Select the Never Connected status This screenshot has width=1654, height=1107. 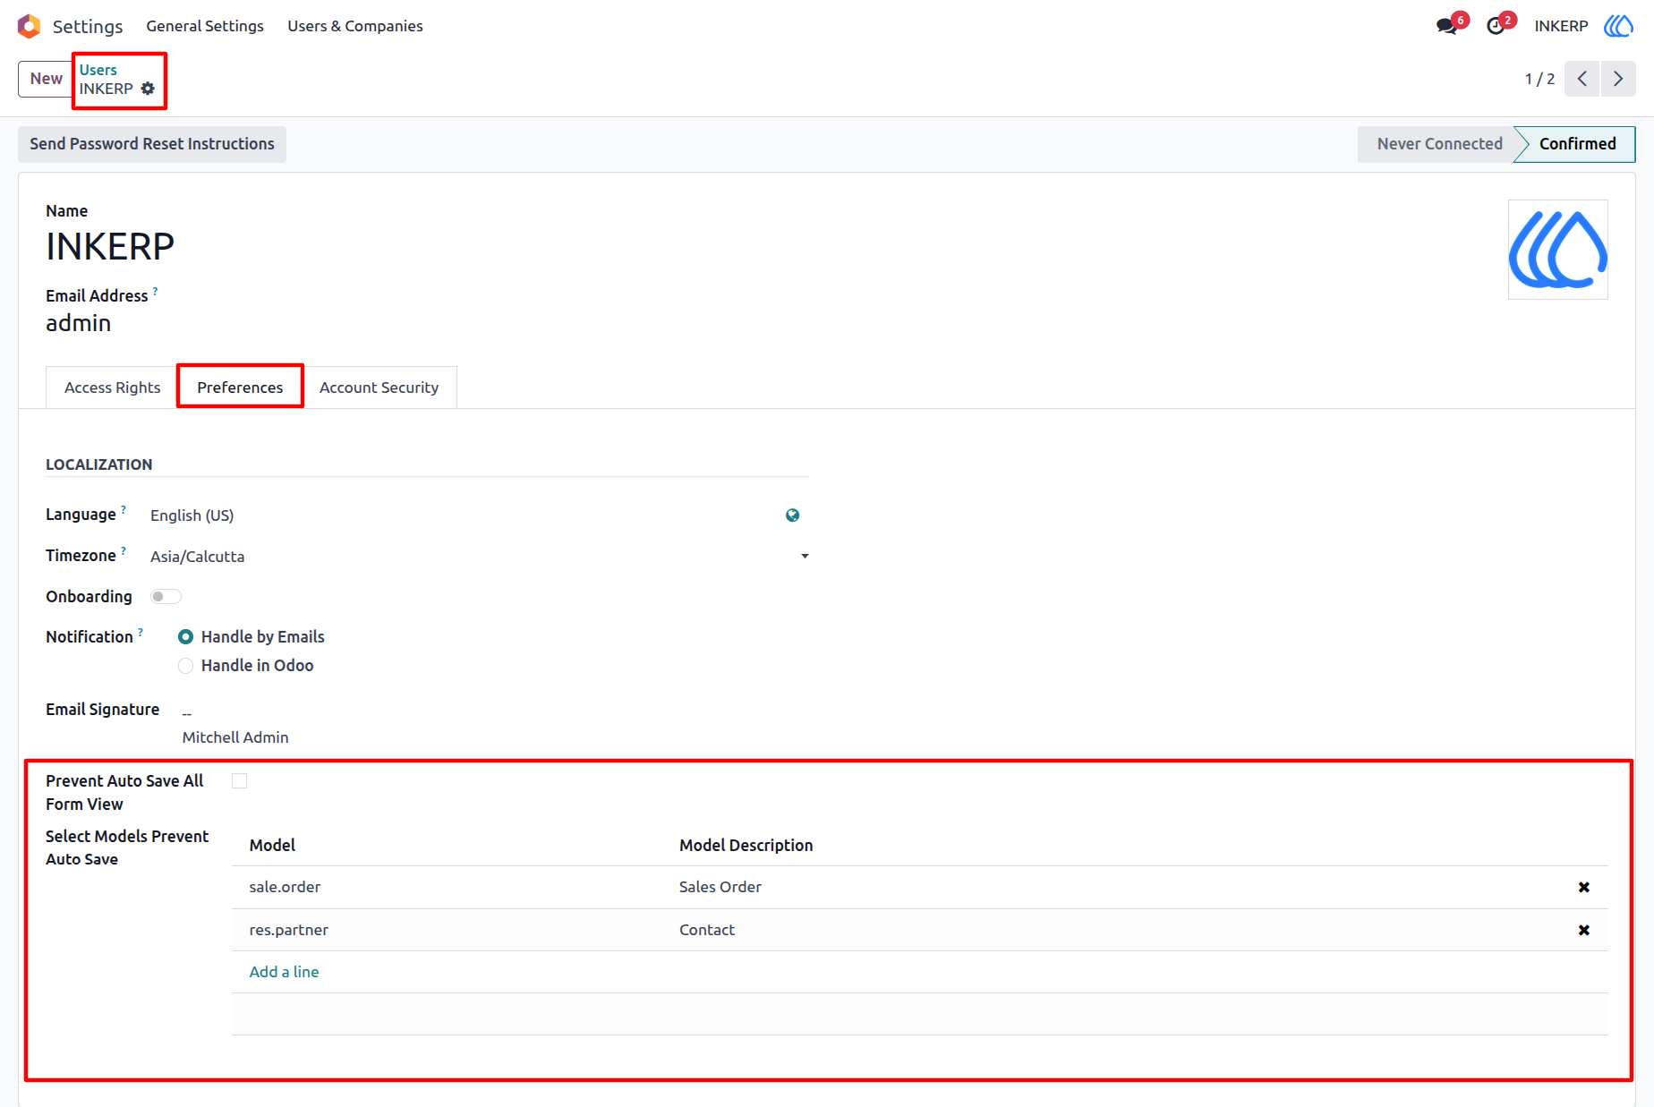click(1438, 144)
